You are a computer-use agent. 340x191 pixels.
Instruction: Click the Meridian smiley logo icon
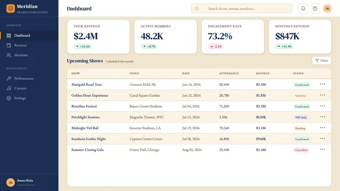pyautogui.click(x=10, y=8)
